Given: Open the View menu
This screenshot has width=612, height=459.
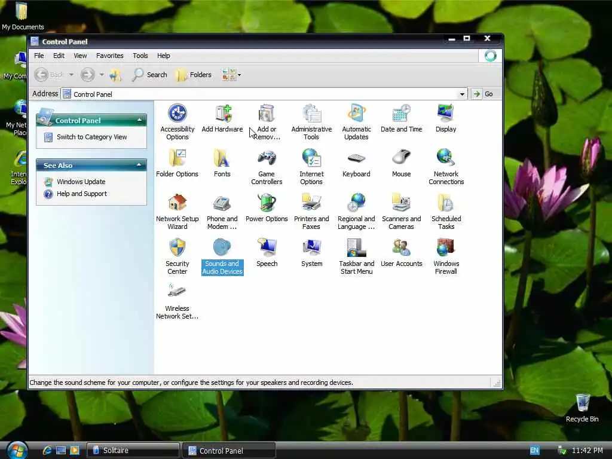Looking at the screenshot, I should (81, 56).
